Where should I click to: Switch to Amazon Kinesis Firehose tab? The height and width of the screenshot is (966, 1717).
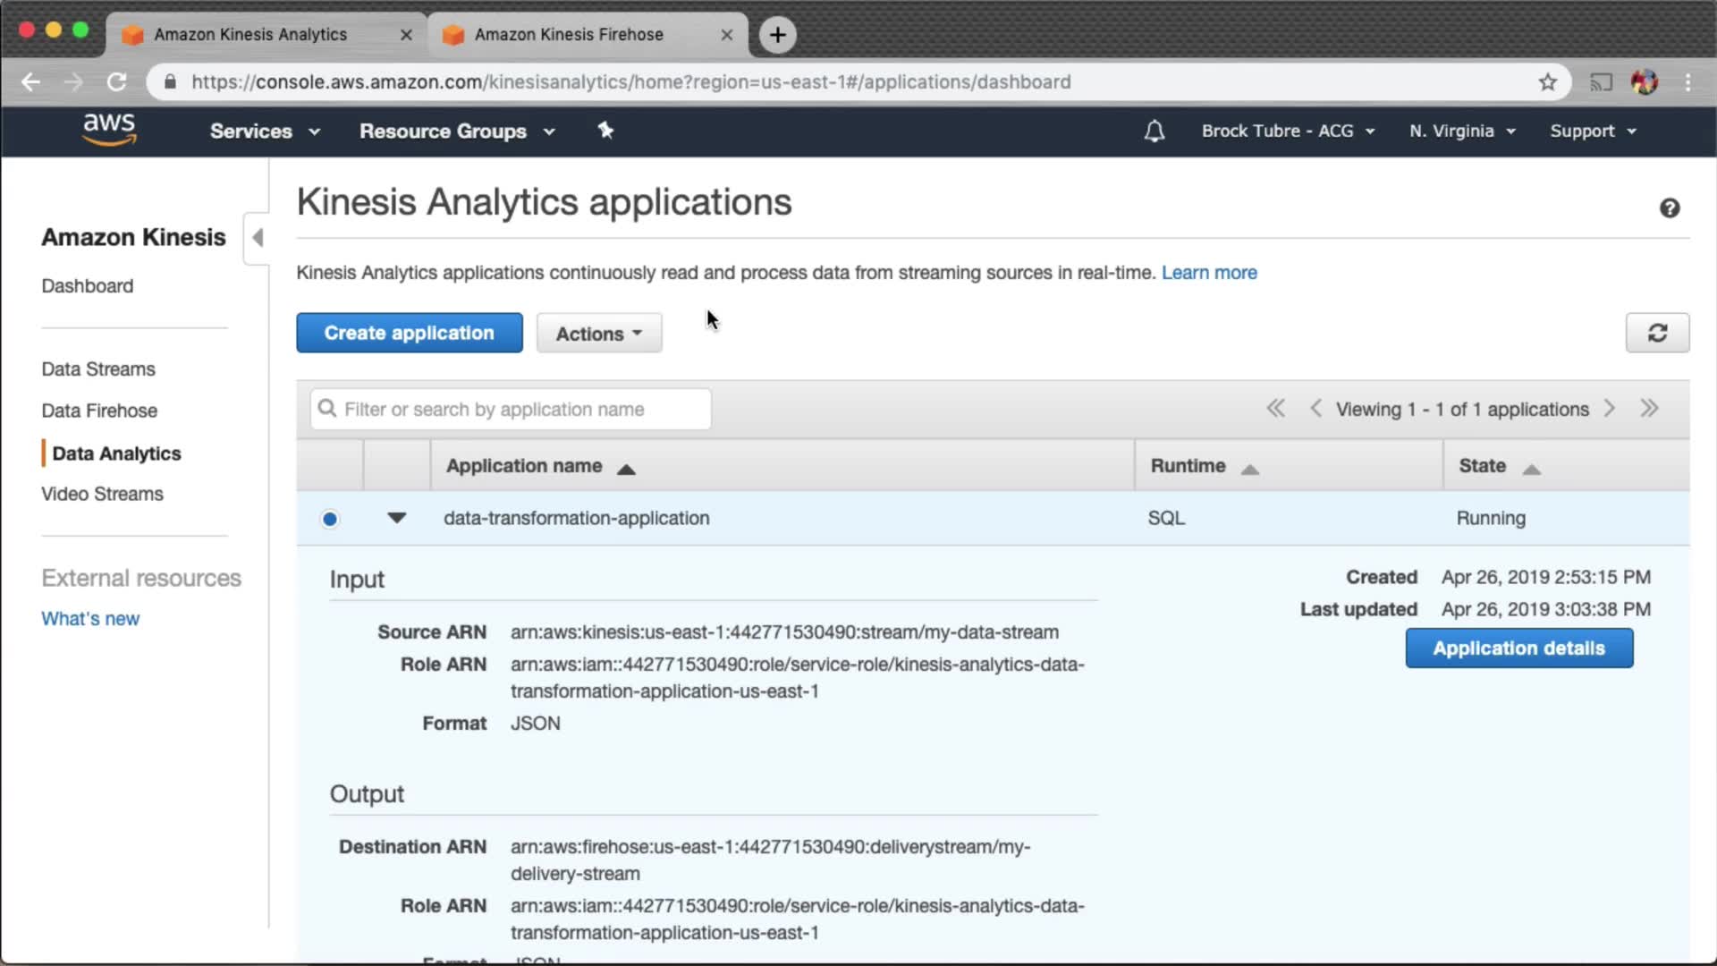coord(570,35)
